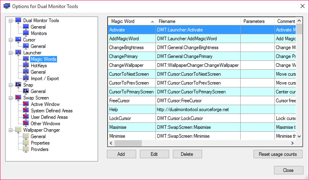Click the DMT:SwapScreen:Maximise filename cell
Screen dimensions: 309x180
point(198,127)
